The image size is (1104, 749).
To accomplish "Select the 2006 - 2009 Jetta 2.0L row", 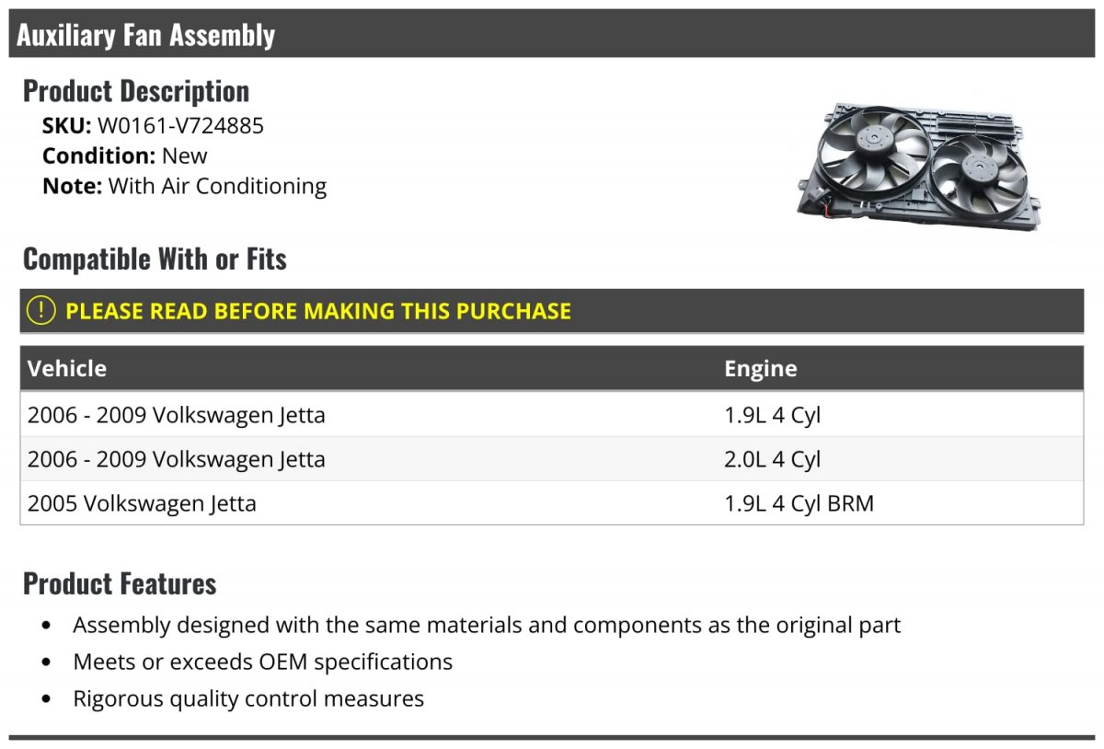I will click(551, 459).
